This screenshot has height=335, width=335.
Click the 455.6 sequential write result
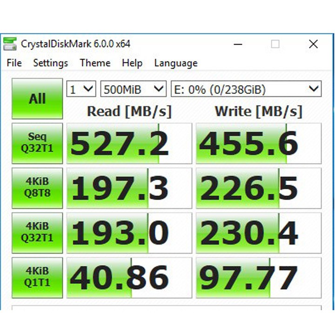coord(258,144)
